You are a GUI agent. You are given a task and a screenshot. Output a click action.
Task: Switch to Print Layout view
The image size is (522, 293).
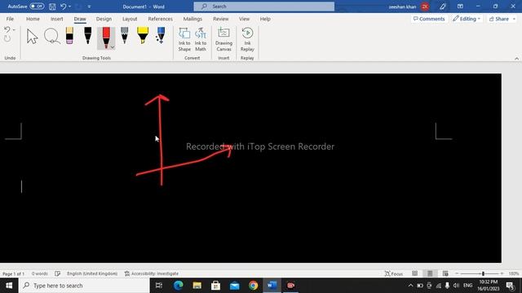pos(430,273)
